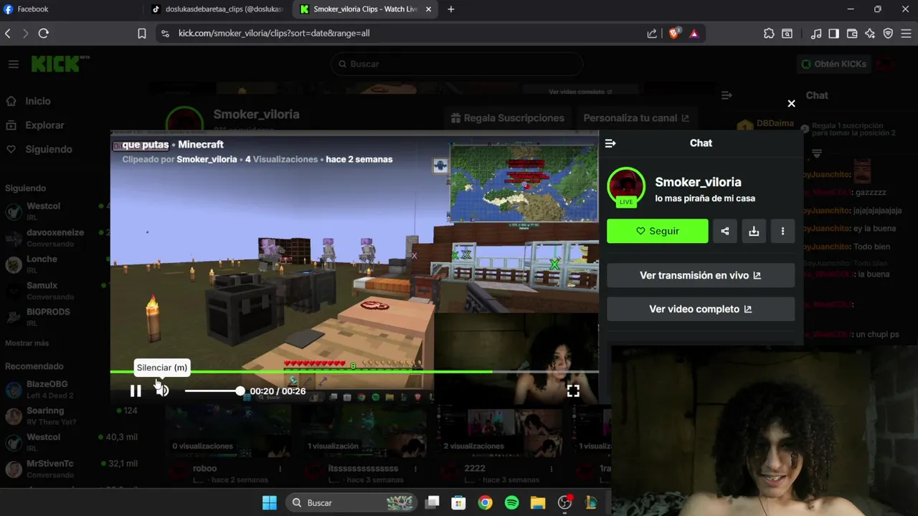The width and height of the screenshot is (918, 516).
Task: Open the Windows Start menu
Action: point(269,502)
